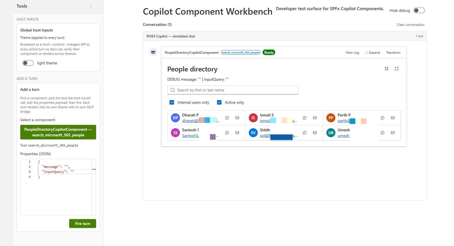The height and width of the screenshot is (246, 454).
Task: Click inside the Properties JSON editor
Action: coord(58,187)
